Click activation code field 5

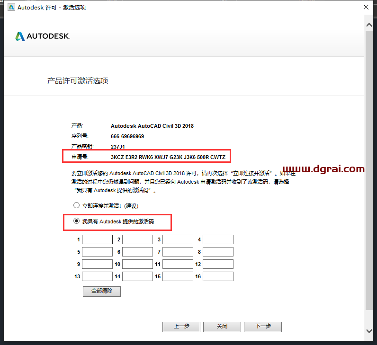(x=97, y=252)
